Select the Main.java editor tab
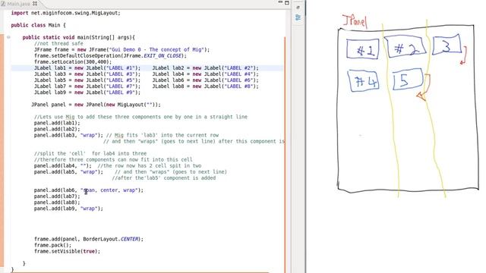Viewport: 486px width, 273px height. tap(18, 4)
